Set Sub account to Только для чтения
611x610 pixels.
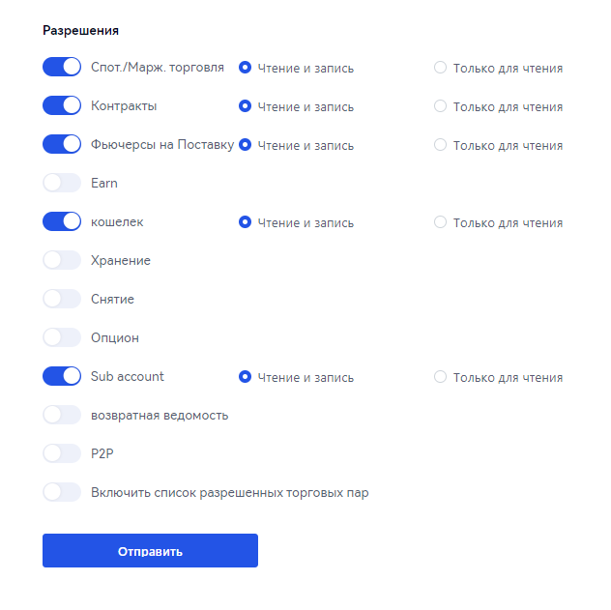440,377
